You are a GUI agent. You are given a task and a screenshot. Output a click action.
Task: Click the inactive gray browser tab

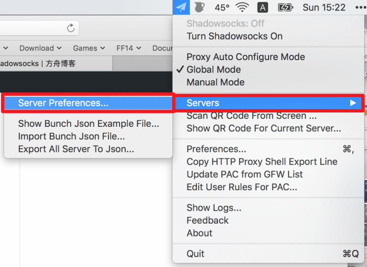pyautogui.click(x=142, y=63)
